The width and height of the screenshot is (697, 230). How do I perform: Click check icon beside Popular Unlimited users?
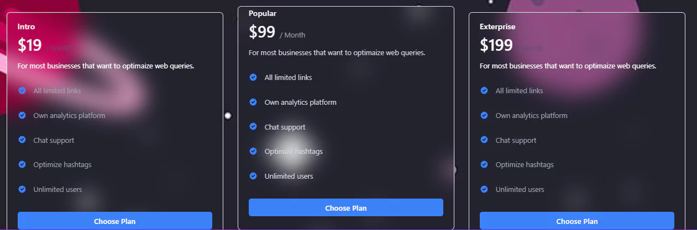point(253,176)
